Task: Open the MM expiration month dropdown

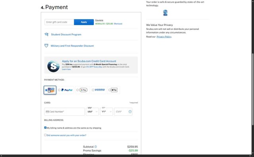Action: 92,112
